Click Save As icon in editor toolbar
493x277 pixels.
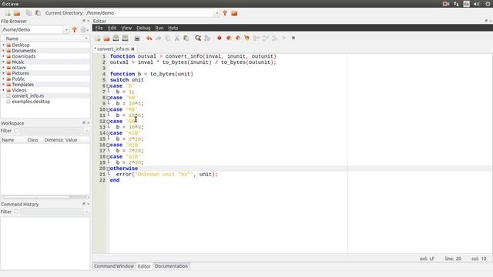coord(125,38)
